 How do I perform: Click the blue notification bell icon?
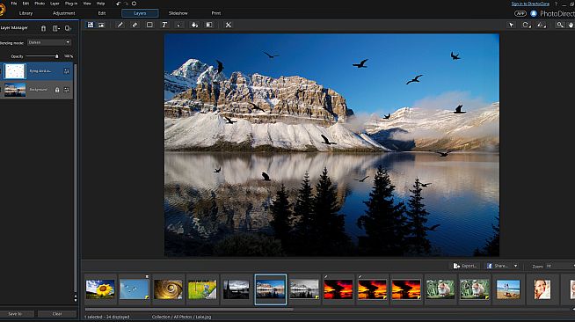coord(534,13)
